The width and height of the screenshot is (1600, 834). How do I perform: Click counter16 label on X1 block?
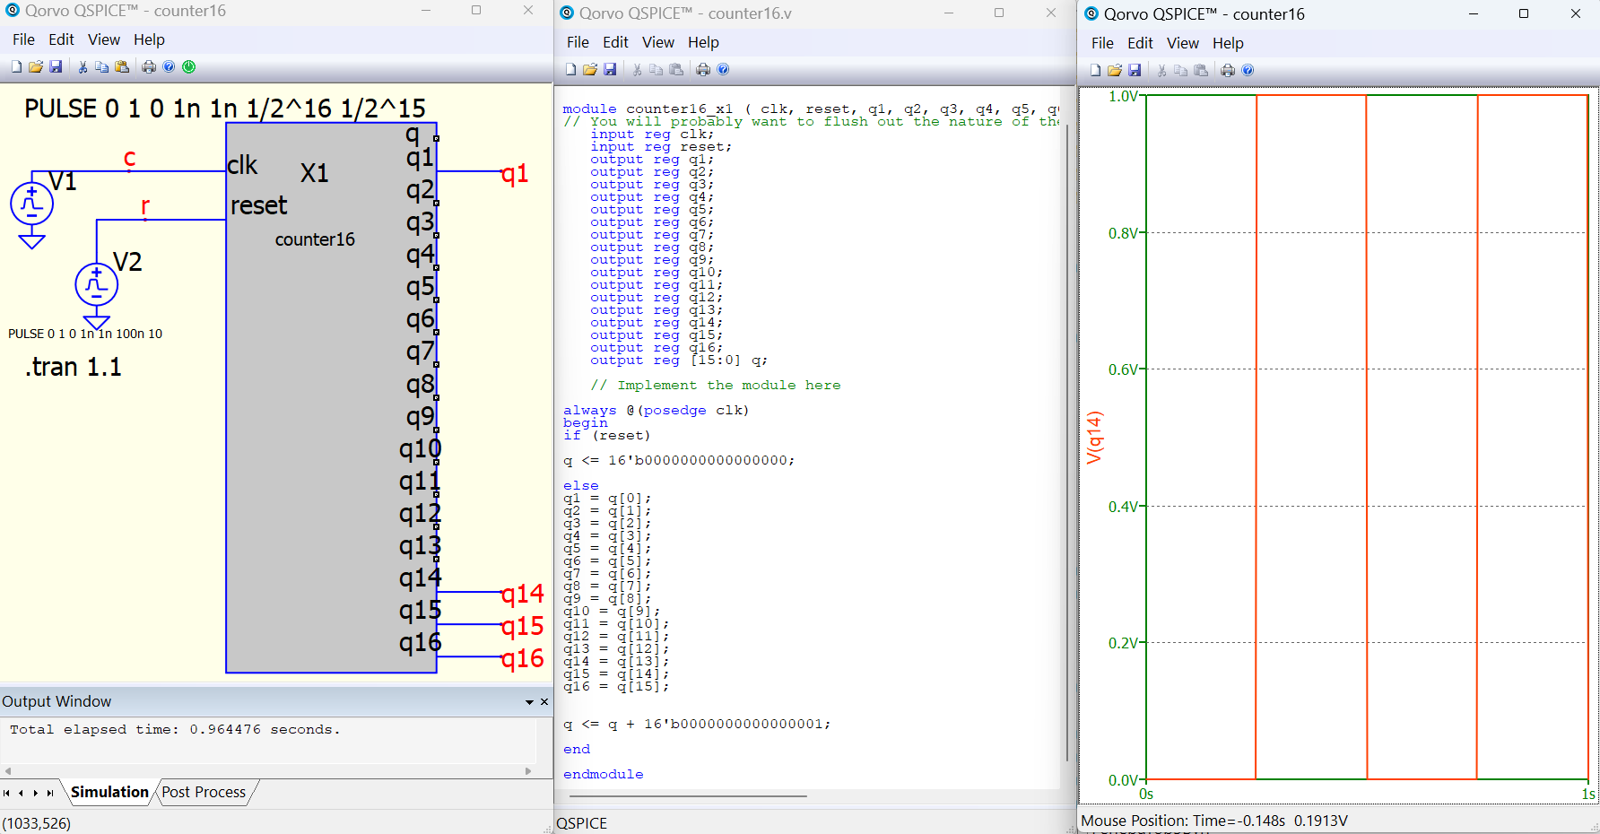(x=315, y=239)
